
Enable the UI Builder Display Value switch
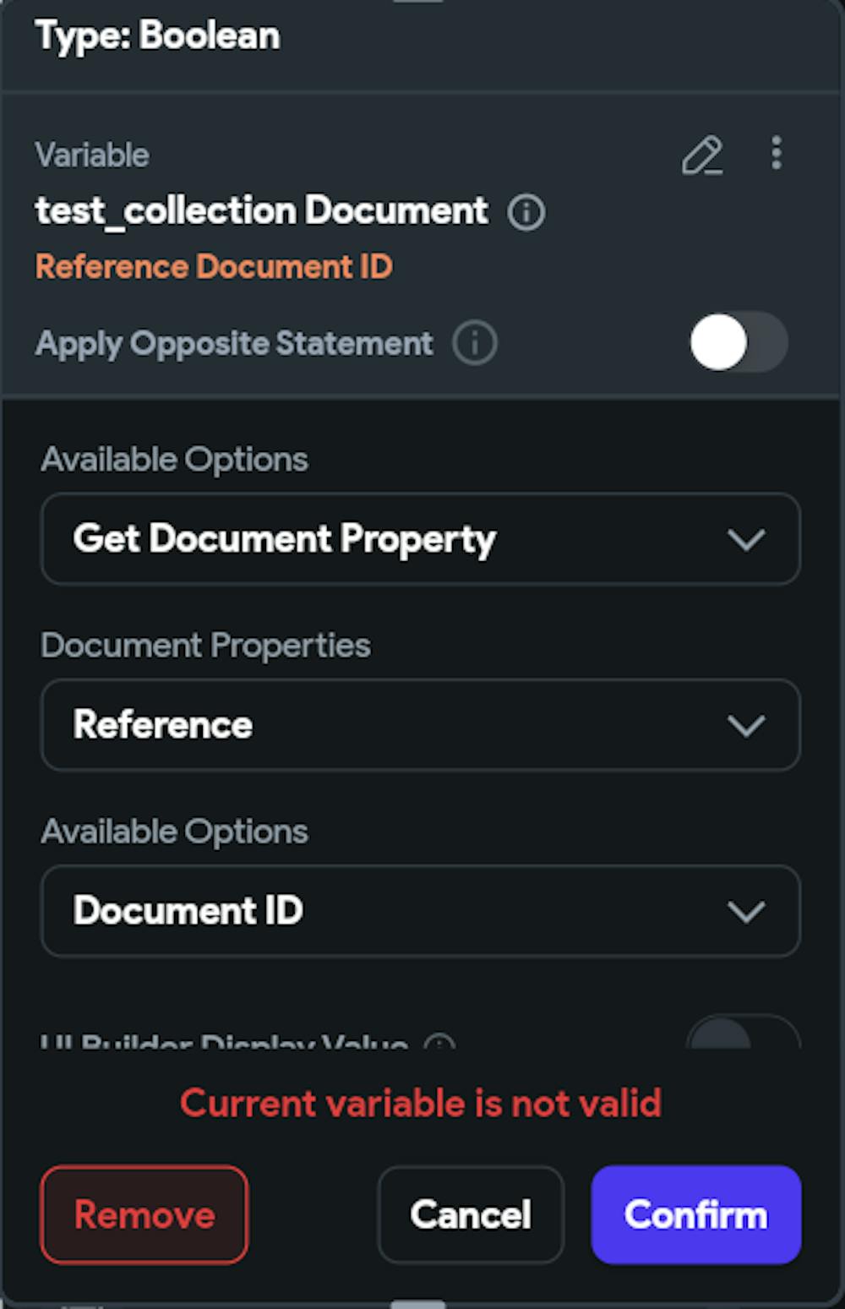(x=742, y=1037)
